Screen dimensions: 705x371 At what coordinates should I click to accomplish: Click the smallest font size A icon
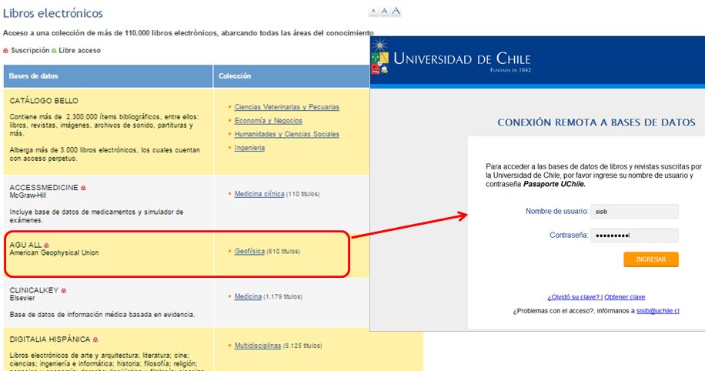[x=374, y=12]
